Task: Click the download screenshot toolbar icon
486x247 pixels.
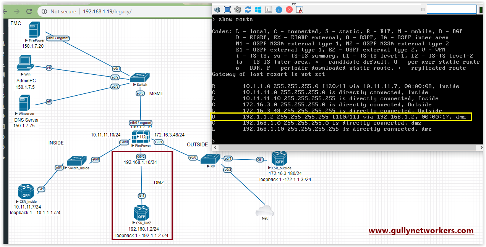Action: (299, 9)
